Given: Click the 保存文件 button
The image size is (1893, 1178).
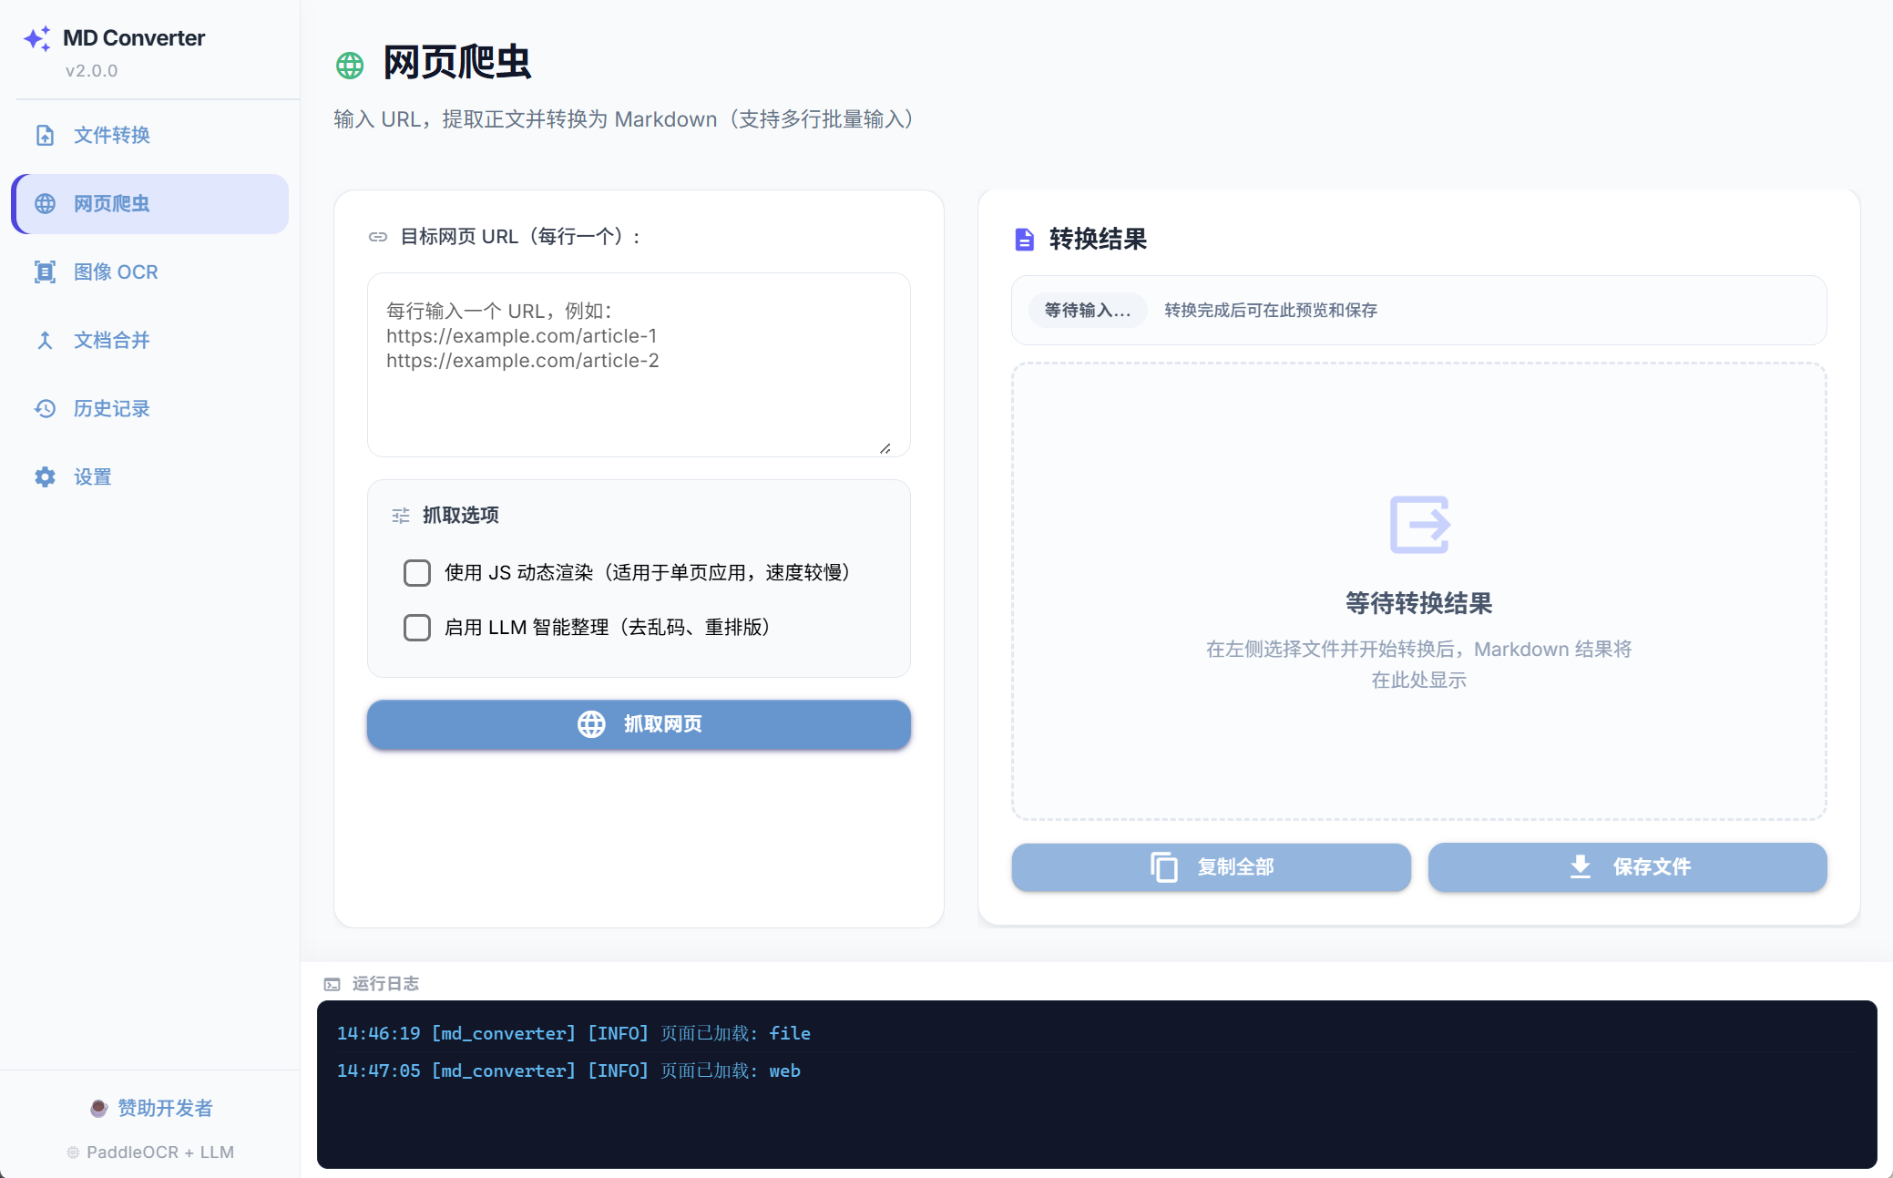Looking at the screenshot, I should click(x=1627, y=867).
